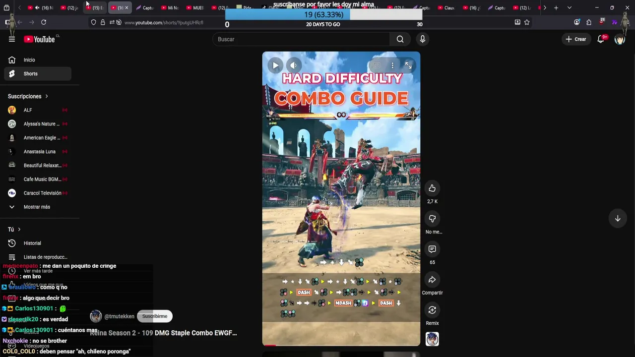Click the subscriber goal progress bar
Screen dimensions: 635x357
tap(323, 15)
